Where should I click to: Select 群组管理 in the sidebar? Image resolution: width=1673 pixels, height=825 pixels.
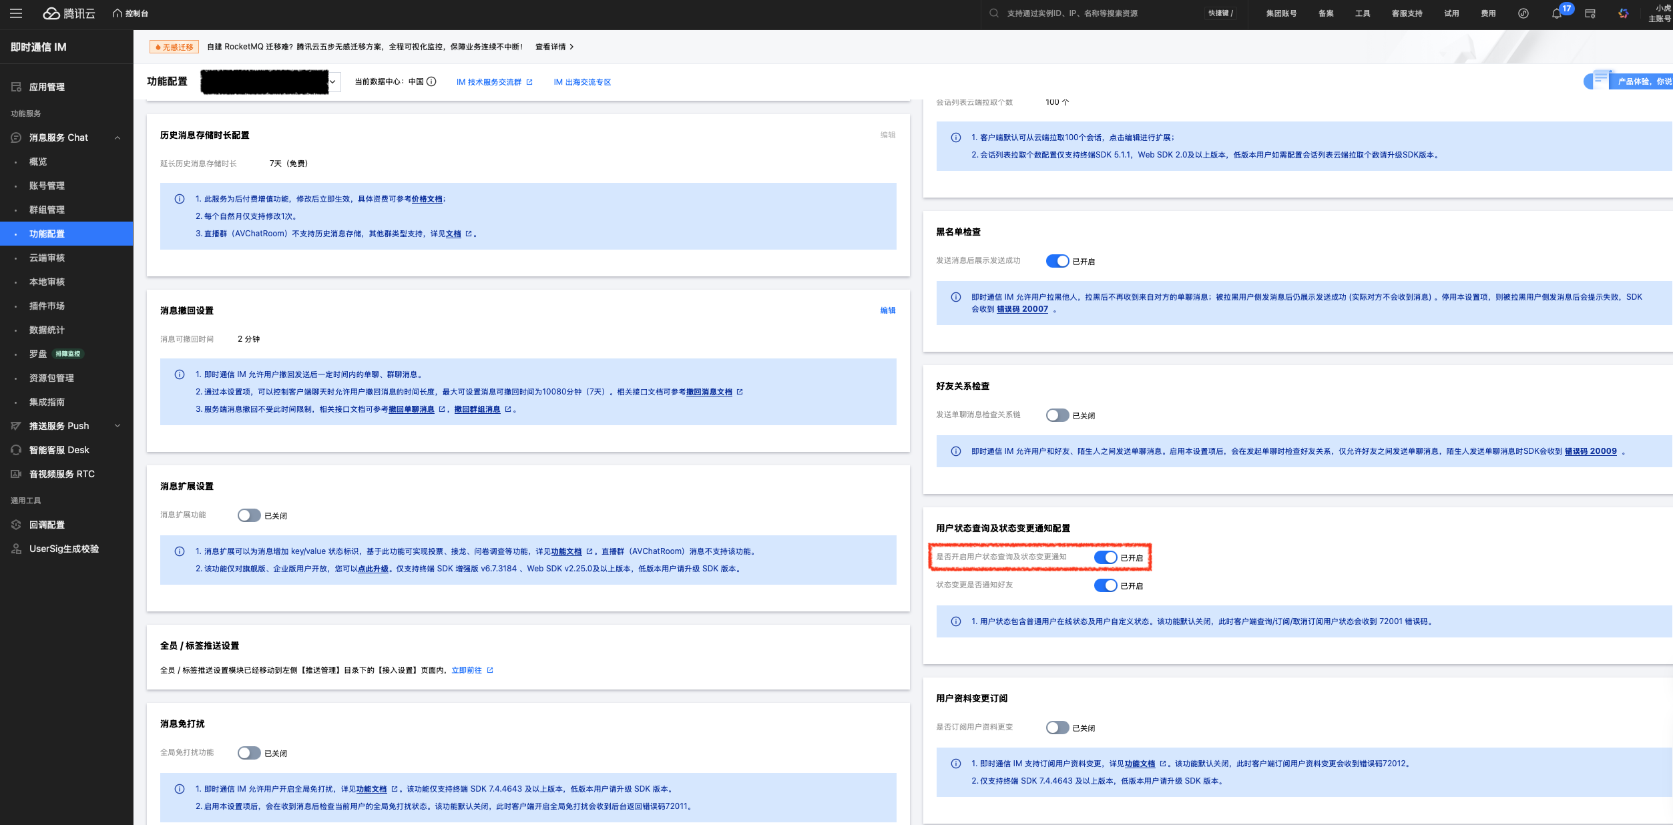pyautogui.click(x=47, y=210)
